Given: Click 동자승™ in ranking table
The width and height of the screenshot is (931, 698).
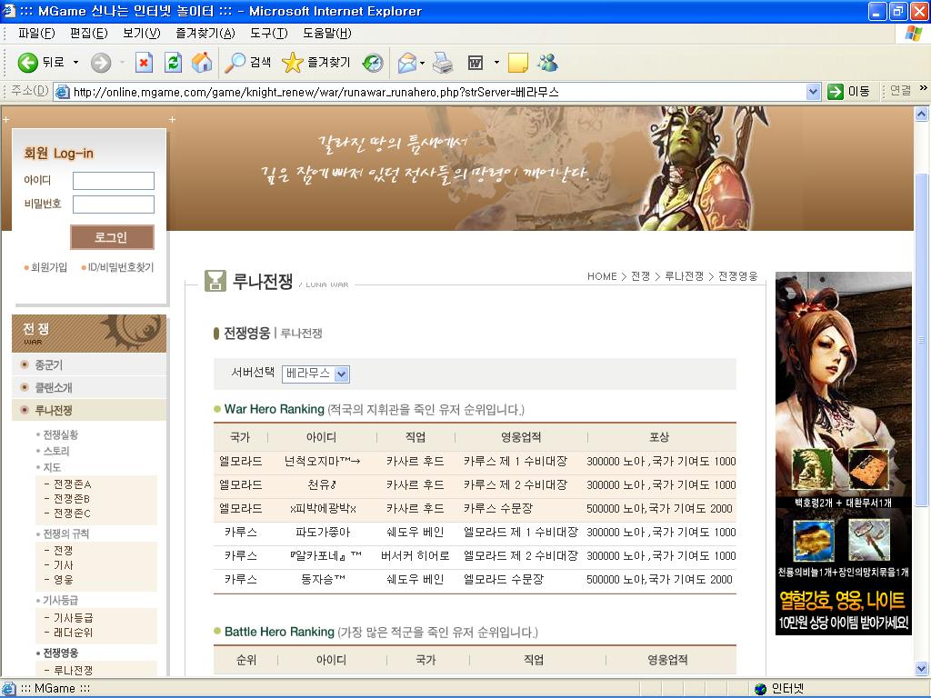Looking at the screenshot, I should pos(323,579).
